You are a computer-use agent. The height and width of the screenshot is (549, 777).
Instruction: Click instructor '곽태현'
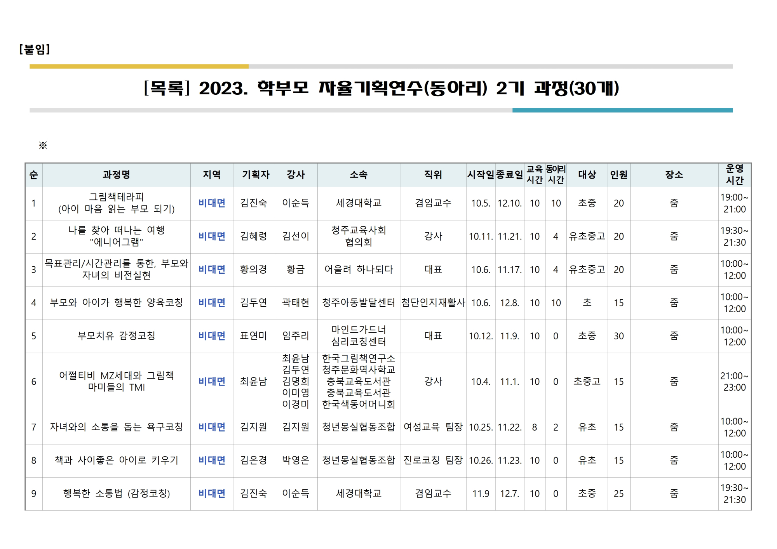(x=296, y=302)
